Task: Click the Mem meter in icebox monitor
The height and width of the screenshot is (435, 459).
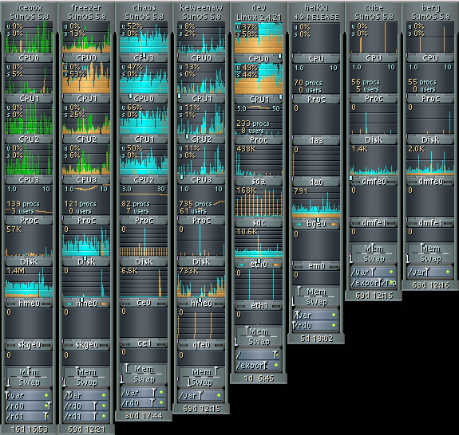Action: coord(29,372)
